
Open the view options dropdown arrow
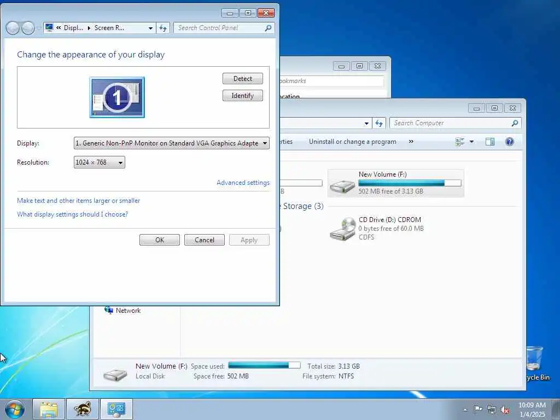point(471,142)
